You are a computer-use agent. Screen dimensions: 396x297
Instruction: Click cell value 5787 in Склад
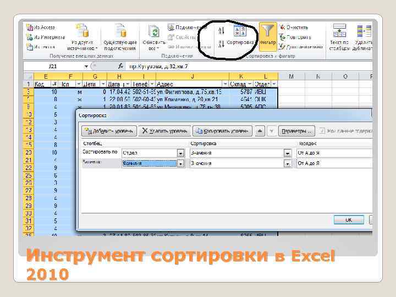(241, 92)
